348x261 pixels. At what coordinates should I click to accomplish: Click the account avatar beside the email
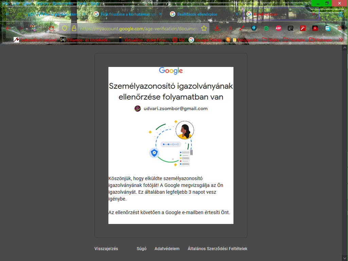point(138,108)
